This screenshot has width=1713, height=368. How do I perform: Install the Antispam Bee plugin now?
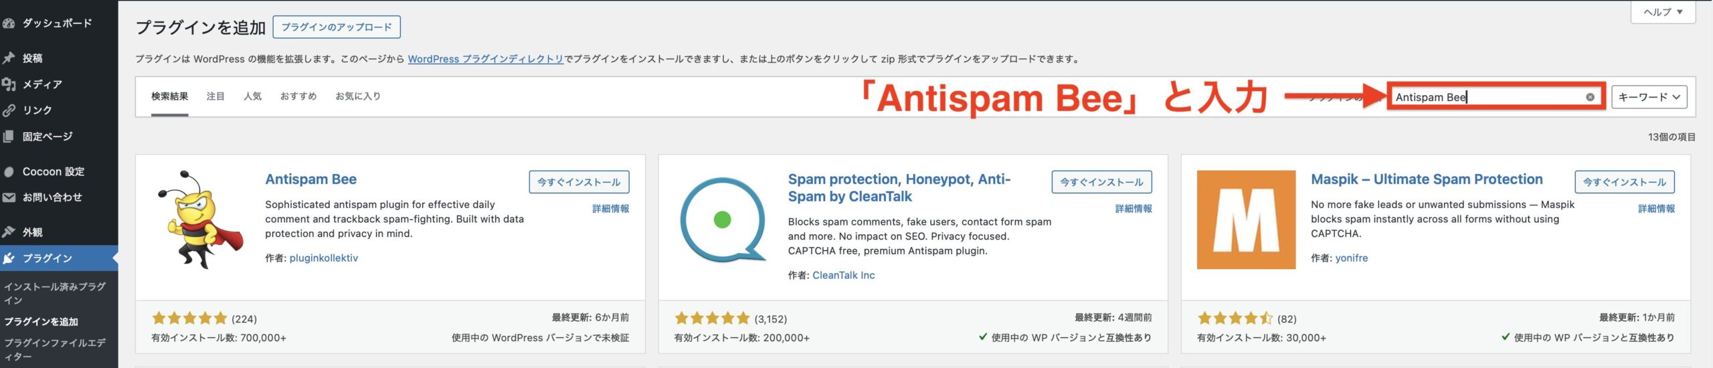(x=579, y=182)
